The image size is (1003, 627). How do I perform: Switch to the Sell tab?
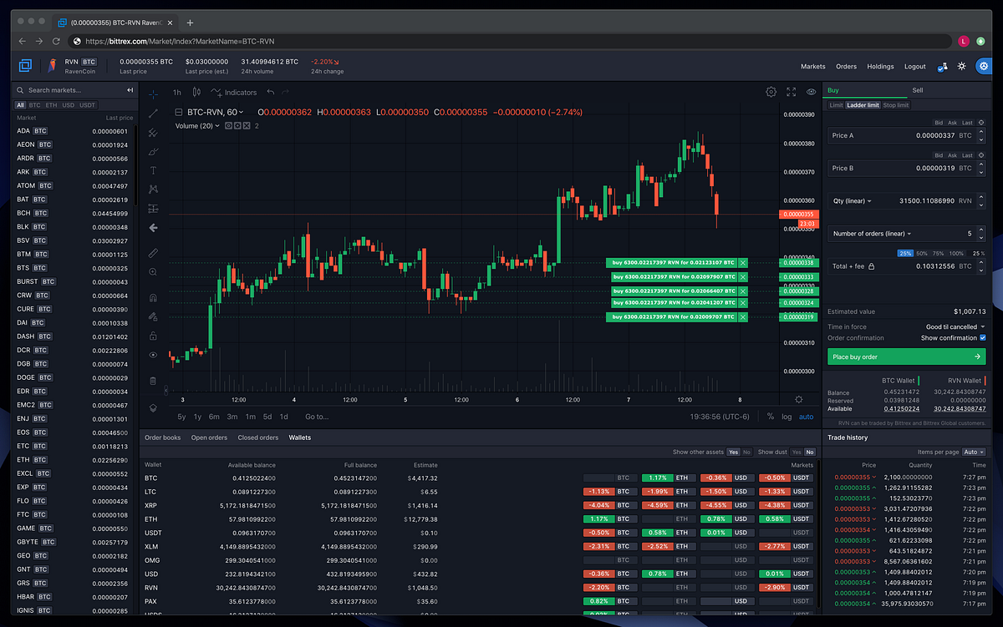(x=918, y=90)
